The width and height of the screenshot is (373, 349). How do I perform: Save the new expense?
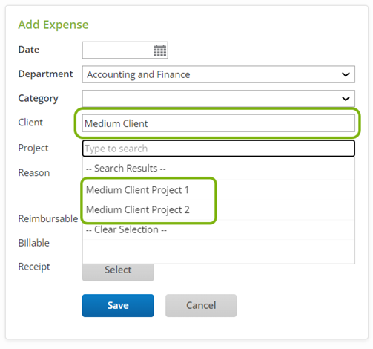click(118, 305)
